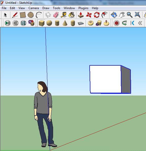Click the Zoom Extents tool
146x151 pixels.
[137, 15]
